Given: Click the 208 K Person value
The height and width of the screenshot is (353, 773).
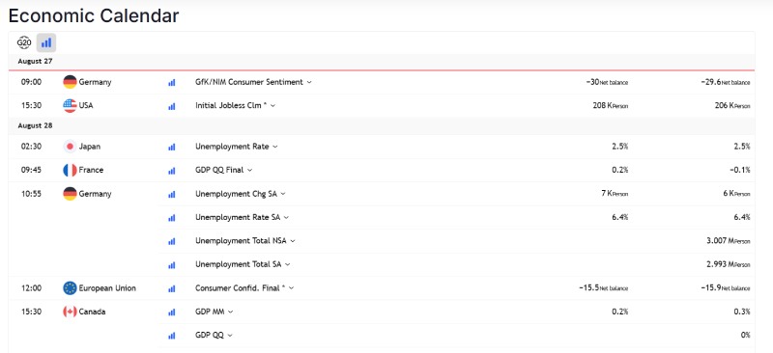Looking at the screenshot, I should (611, 105).
